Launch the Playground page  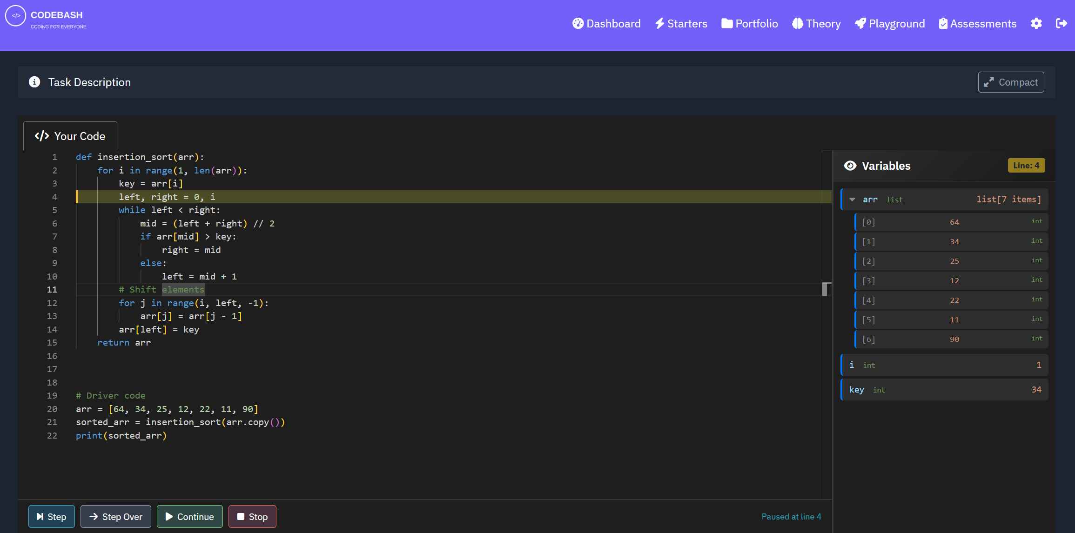890,24
